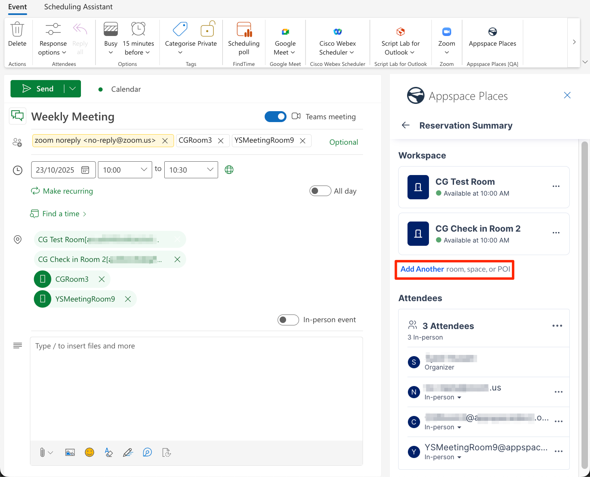This screenshot has height=477, width=590.
Task: Remove zoom noreply attendee
Action: 165,141
